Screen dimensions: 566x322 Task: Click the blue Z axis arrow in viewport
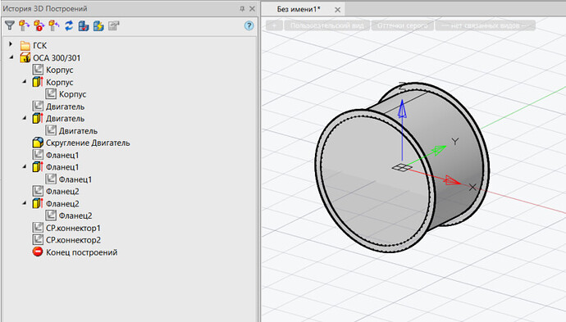(x=402, y=109)
